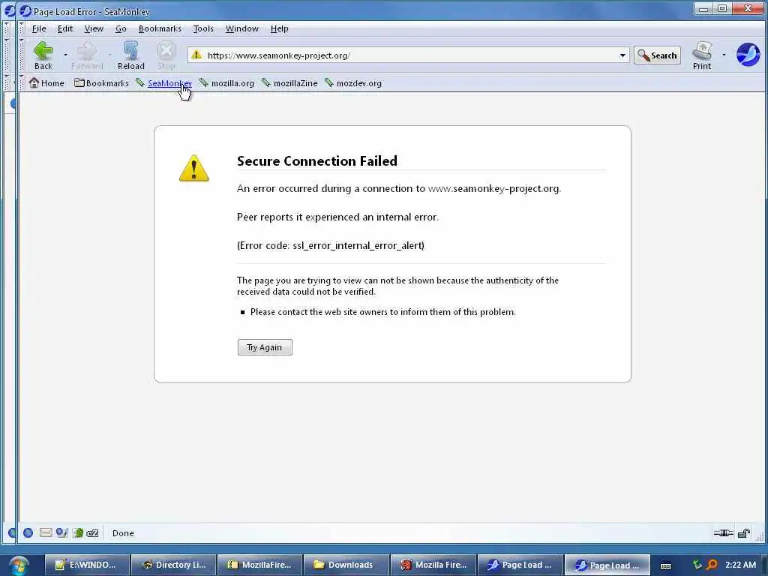Click the SeaMonkey icon in the title bar
The image size is (768, 576).
[25, 10]
